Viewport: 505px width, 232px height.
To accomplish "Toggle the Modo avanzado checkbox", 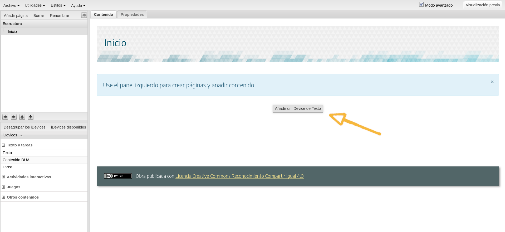I will tap(421, 4).
